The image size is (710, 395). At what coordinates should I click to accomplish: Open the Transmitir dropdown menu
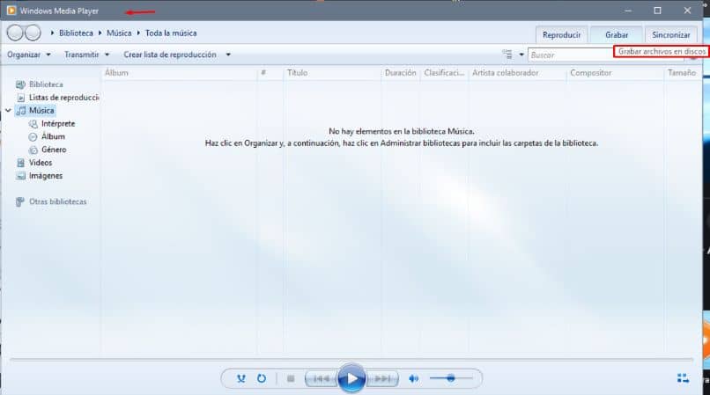coord(86,55)
